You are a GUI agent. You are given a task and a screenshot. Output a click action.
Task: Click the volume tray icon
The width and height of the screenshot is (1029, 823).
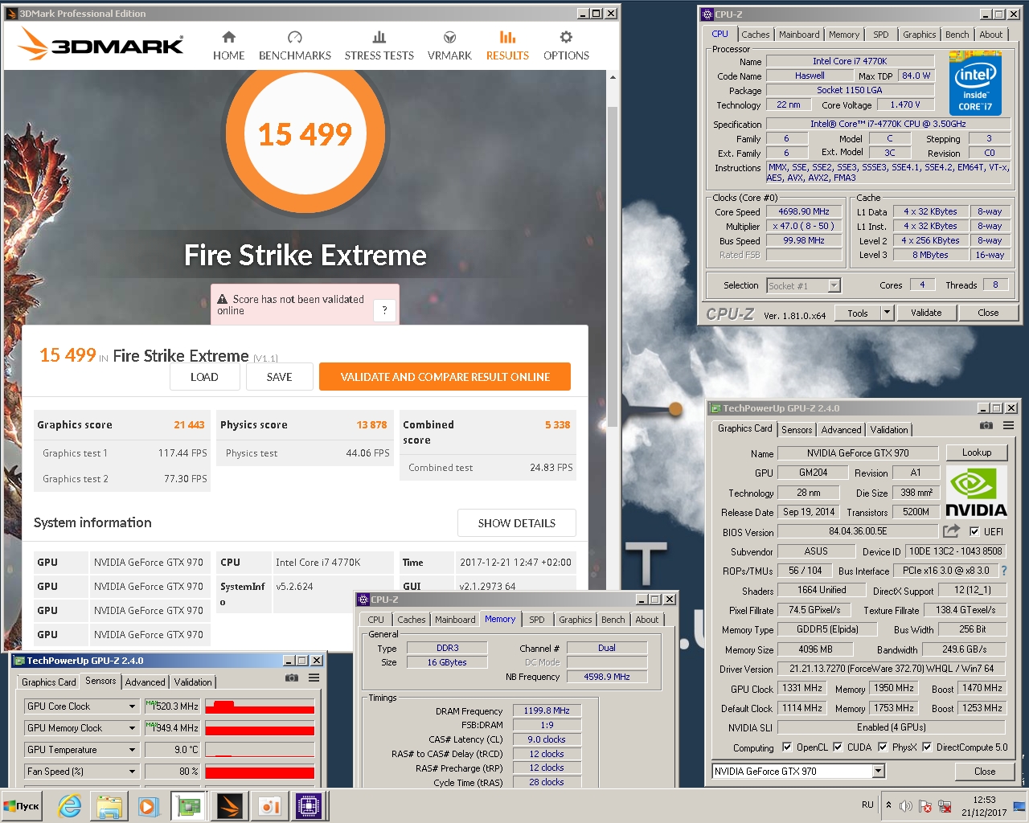(906, 806)
